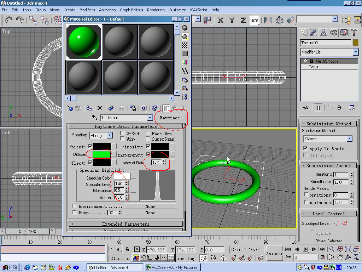Viewport: 362px width, 272px height.
Task: Click the Zoom magnifier viewport control
Action: 332,249
